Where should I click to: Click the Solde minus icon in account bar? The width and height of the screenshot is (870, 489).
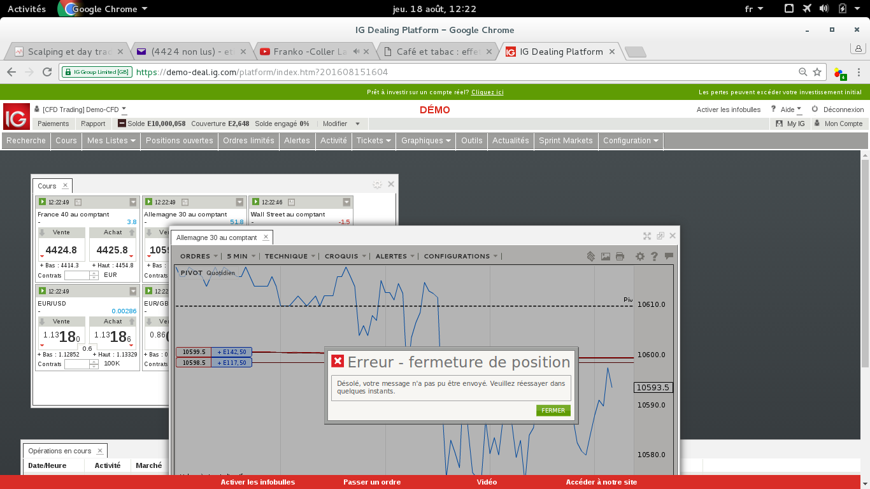tap(122, 124)
